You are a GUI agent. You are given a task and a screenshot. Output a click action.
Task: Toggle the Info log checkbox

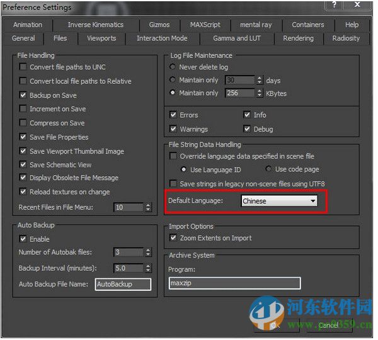click(x=247, y=115)
